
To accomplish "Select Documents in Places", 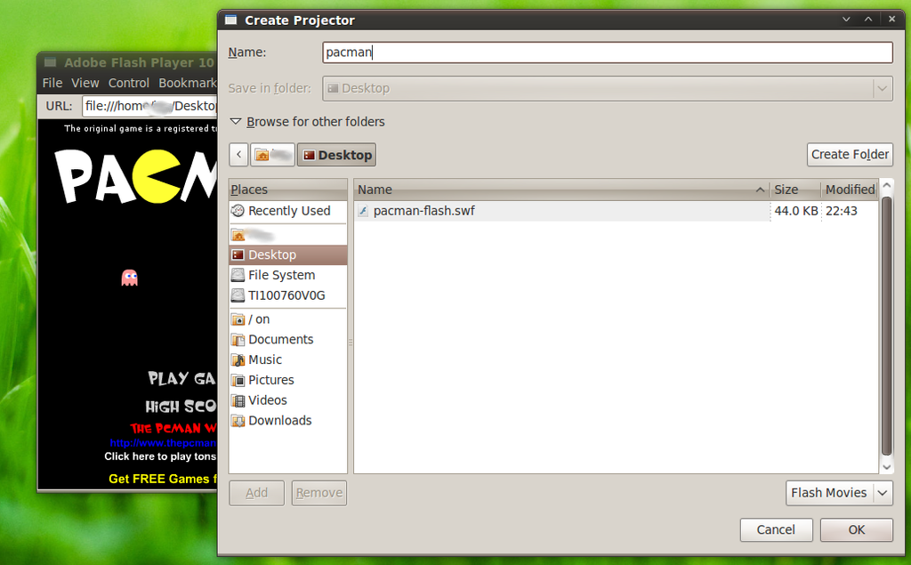I will click(288, 340).
